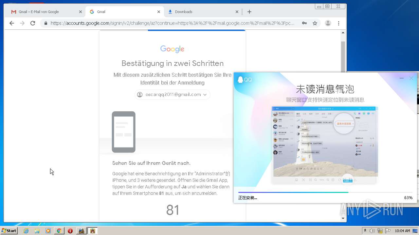Switch to the Downloads tab
Viewport: 419px width, 235px height.
pos(203,12)
